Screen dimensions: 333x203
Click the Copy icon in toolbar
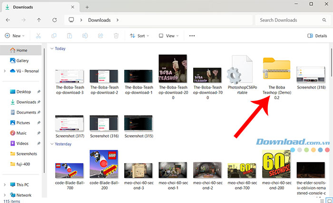54,36
